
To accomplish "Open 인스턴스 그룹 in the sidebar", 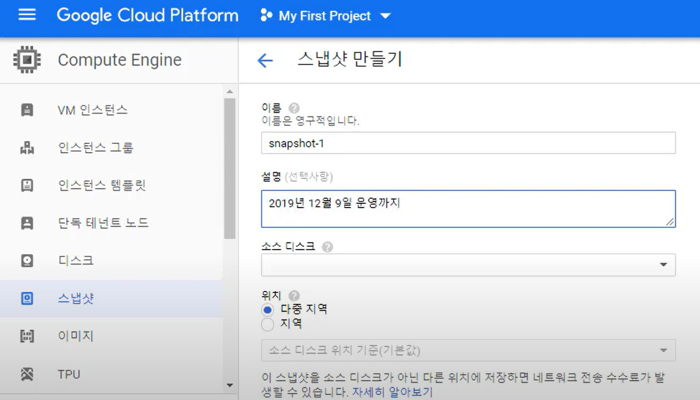I will coord(111,148).
